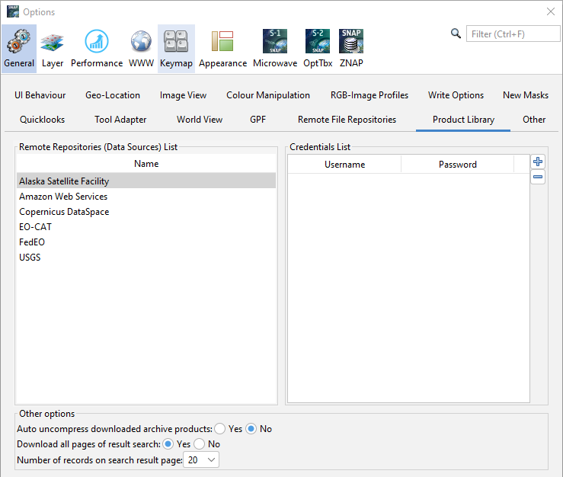Open the Microwave S-1 options category
The image size is (563, 477).
[x=275, y=48]
